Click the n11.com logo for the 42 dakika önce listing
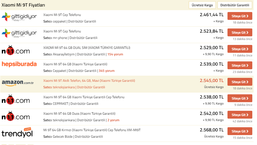This screenshot has height=145, width=257. [16, 116]
